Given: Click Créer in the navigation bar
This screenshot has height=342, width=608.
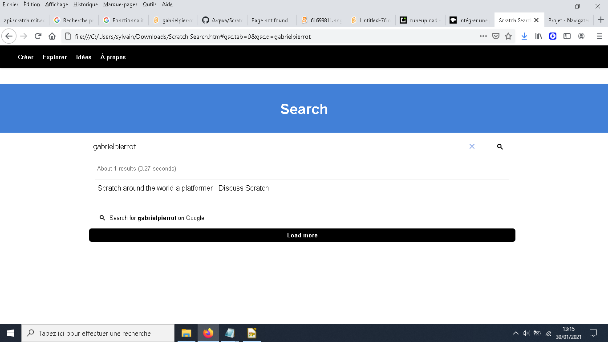Looking at the screenshot, I should (x=26, y=57).
